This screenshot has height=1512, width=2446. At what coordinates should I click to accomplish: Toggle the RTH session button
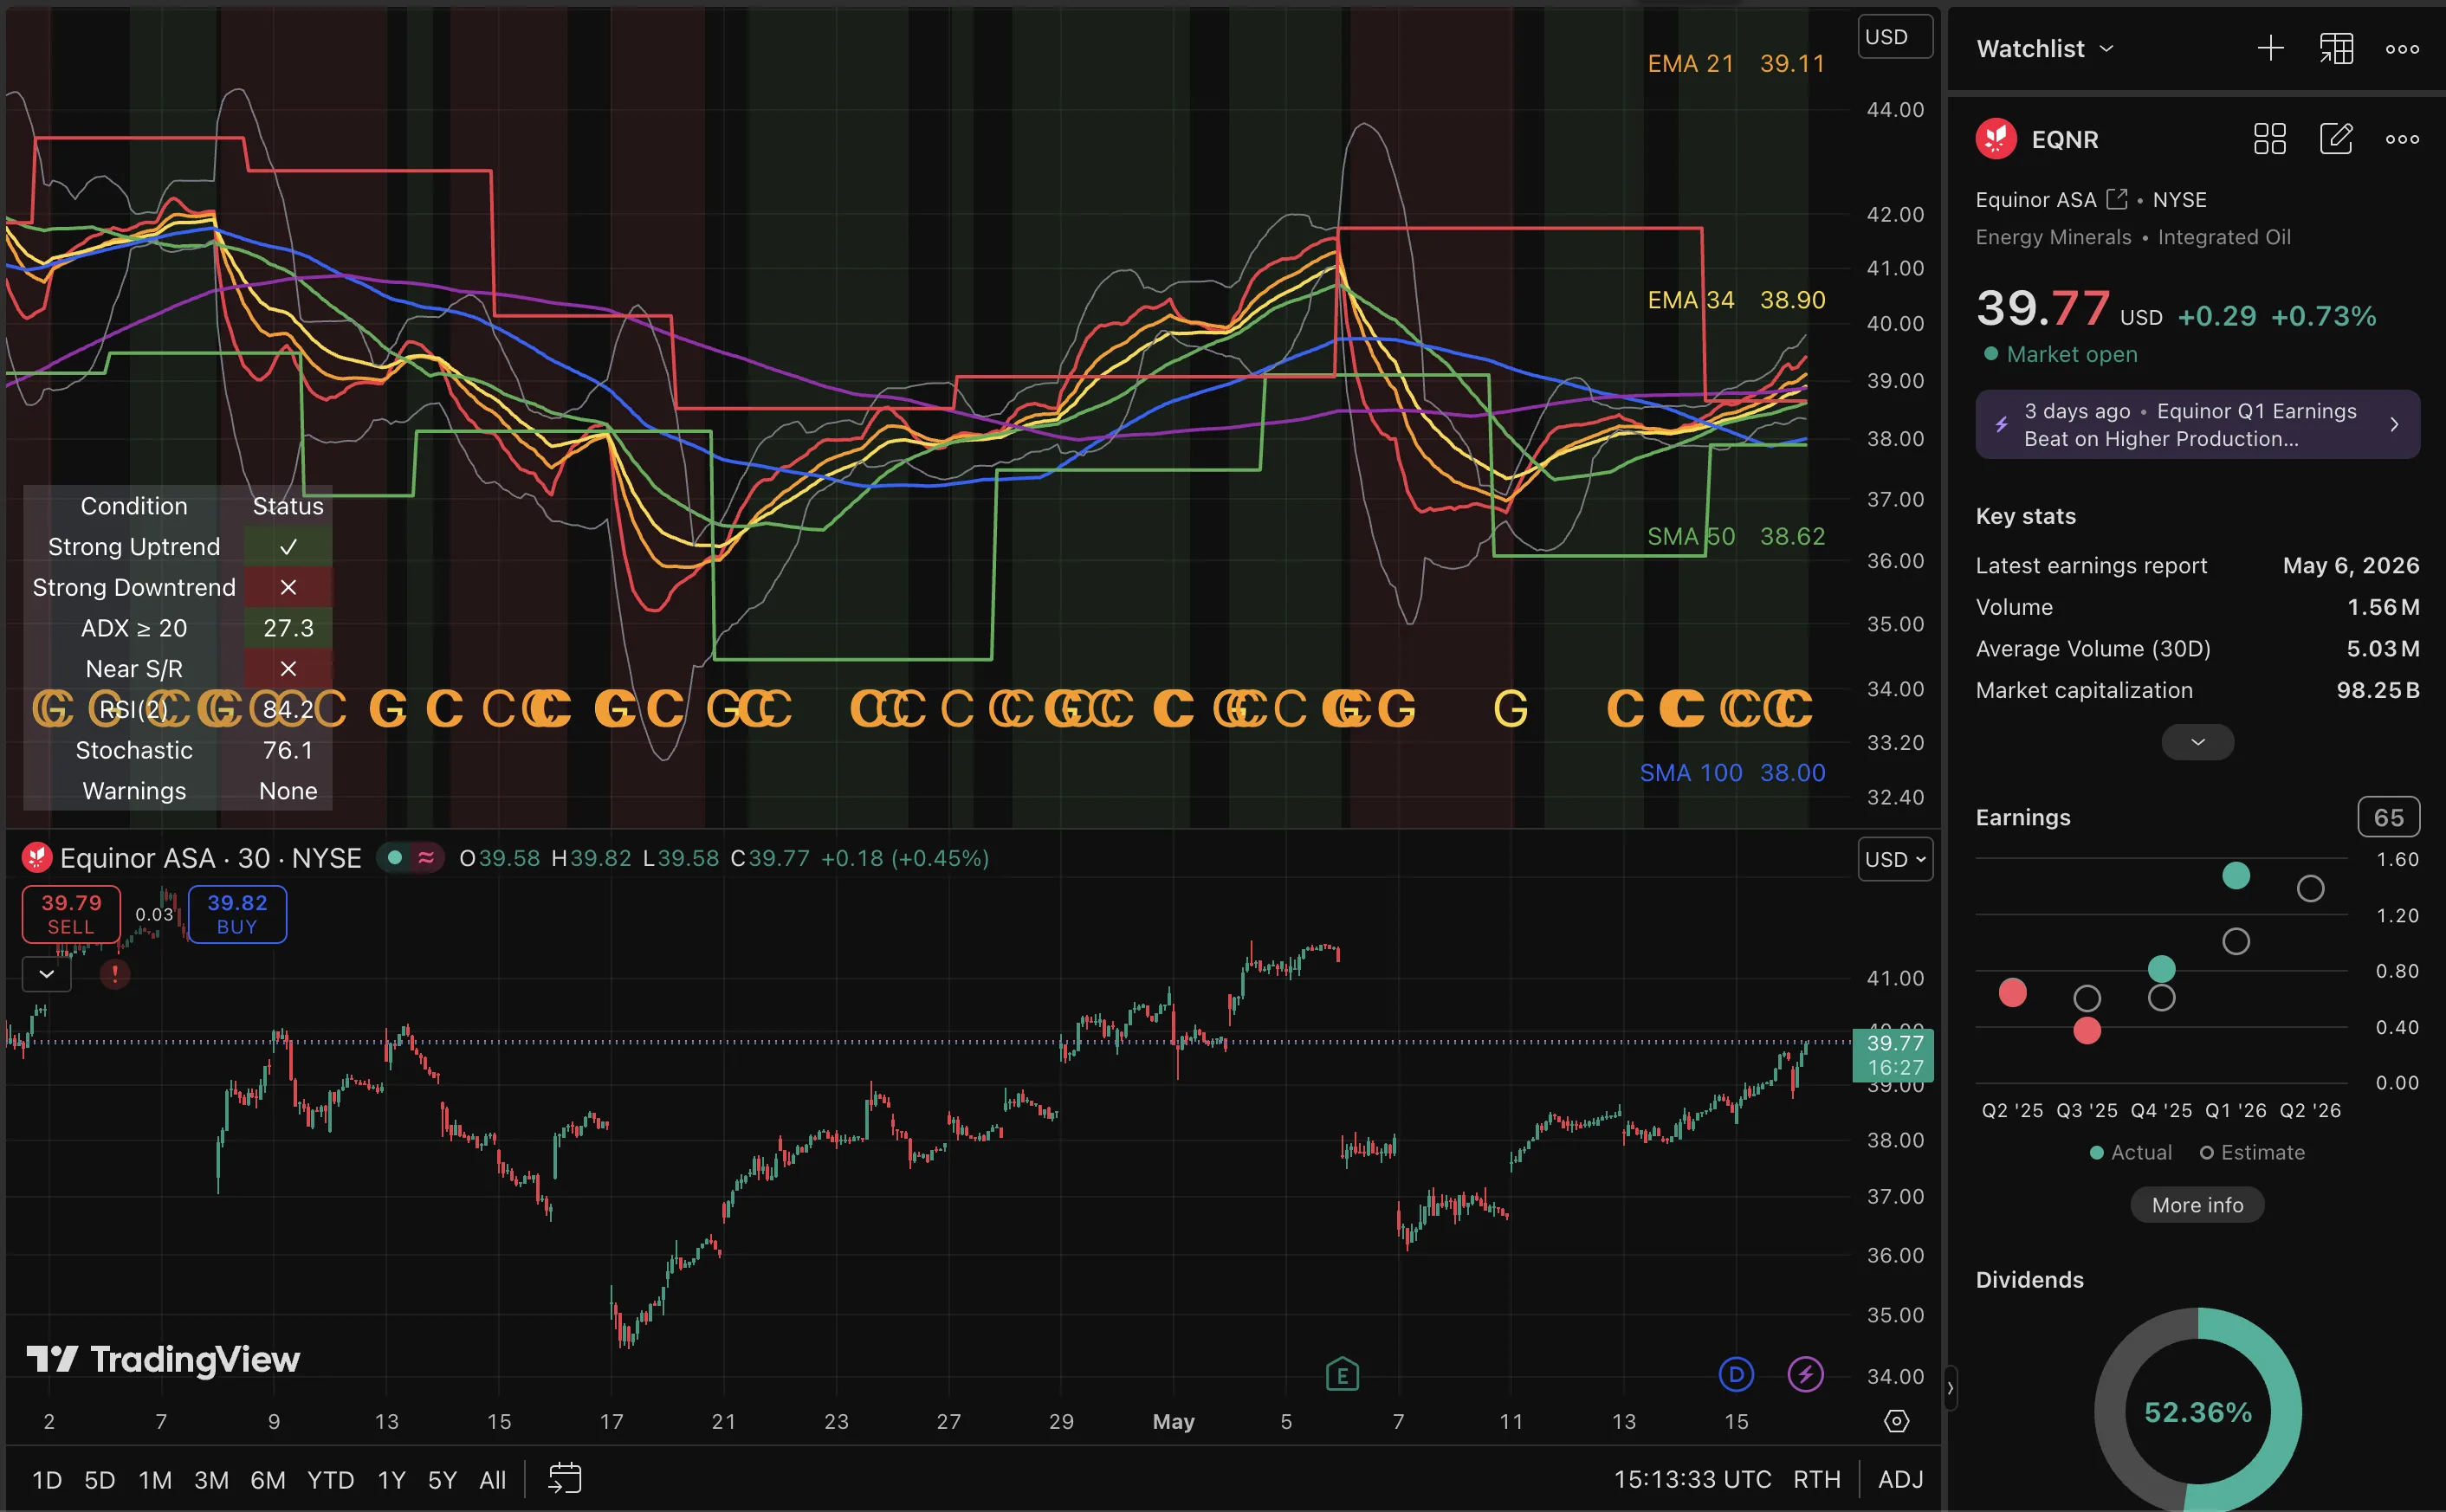click(x=1816, y=1479)
